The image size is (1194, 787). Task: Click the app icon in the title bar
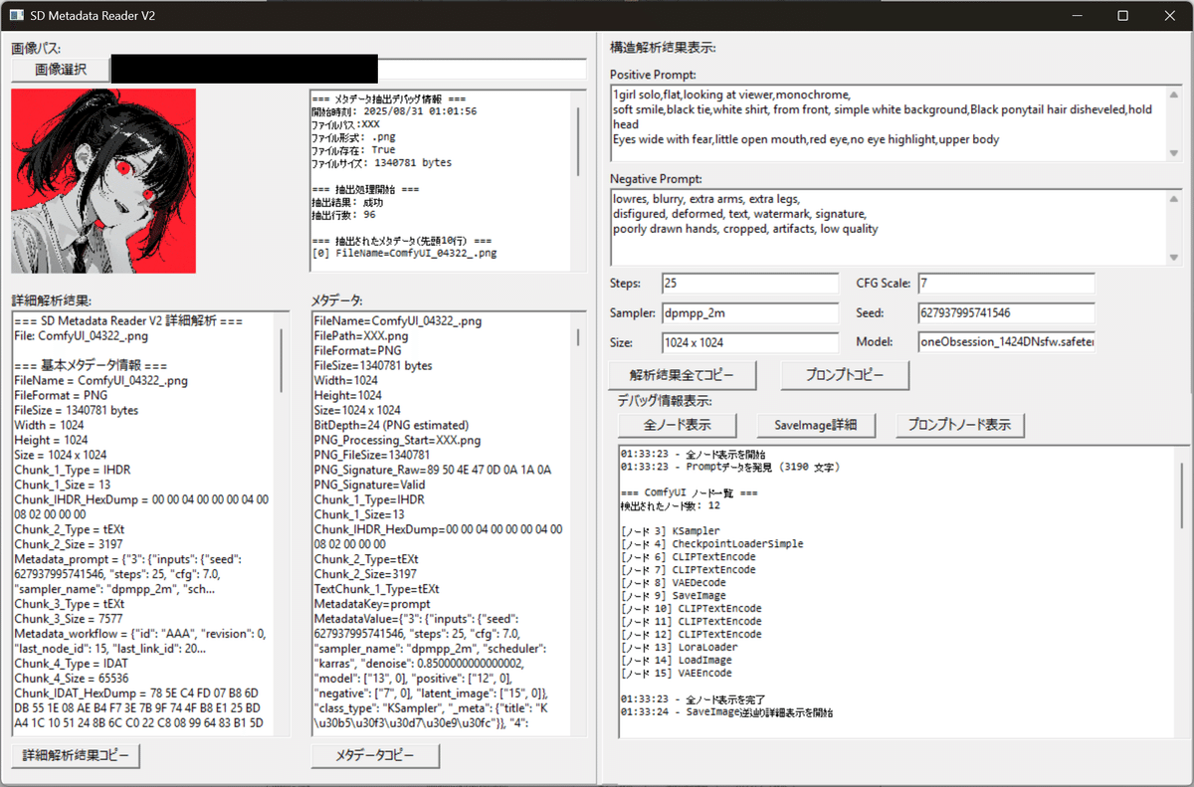pyautogui.click(x=16, y=15)
